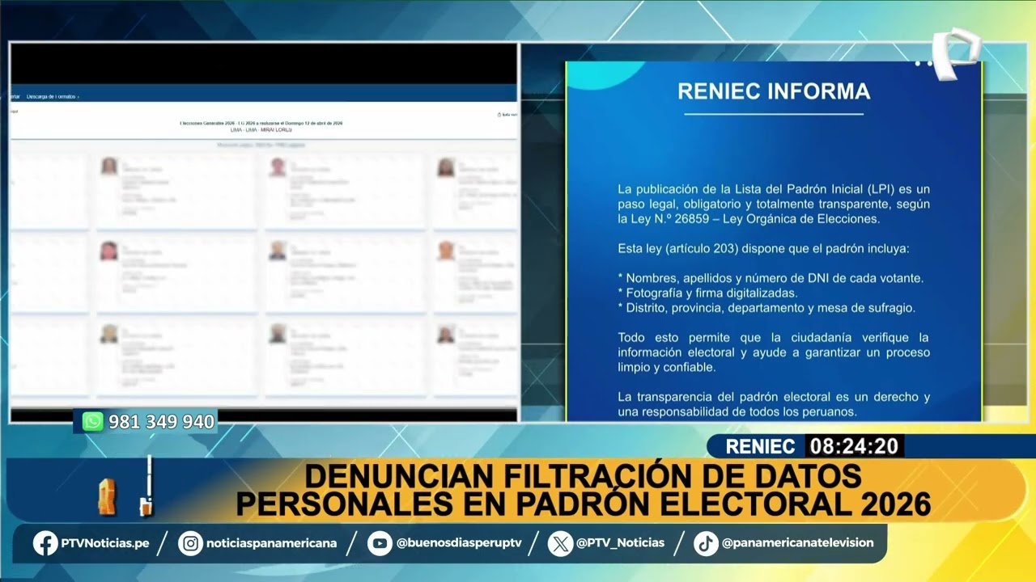
Task: Click the line 'Fotografía y firma digitalizadas'
Action: coord(707,293)
